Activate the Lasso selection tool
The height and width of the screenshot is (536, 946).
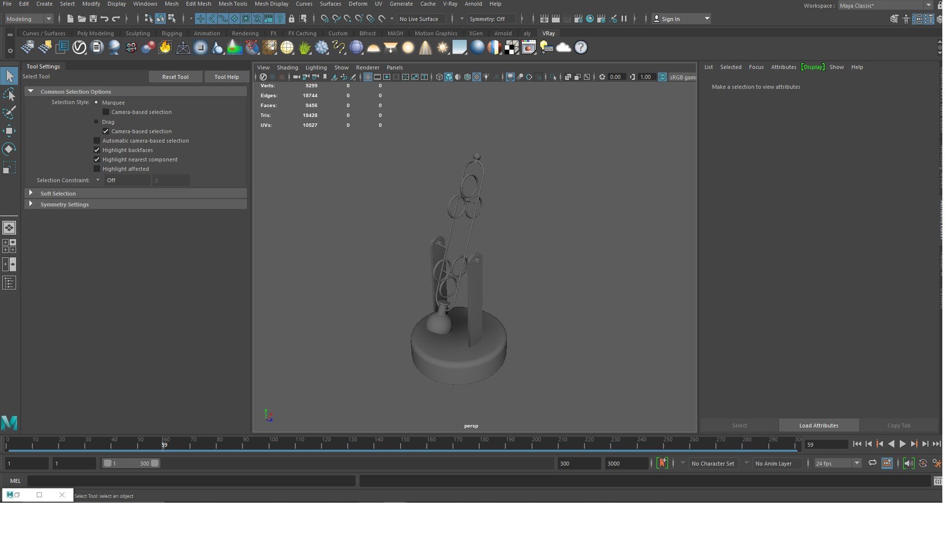[9, 94]
